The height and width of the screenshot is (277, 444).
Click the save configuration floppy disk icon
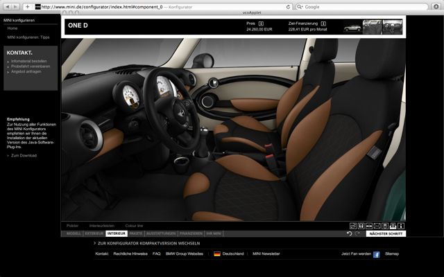[361, 226]
